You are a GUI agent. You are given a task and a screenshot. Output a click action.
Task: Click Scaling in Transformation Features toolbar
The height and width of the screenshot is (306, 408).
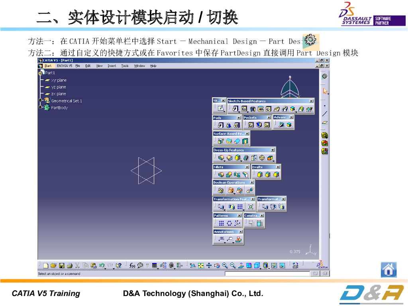251,207
